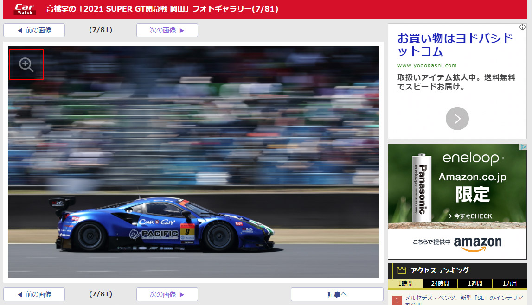The image size is (532, 305).
Task: Click the eneloop battery ad image
Action: (457, 186)
